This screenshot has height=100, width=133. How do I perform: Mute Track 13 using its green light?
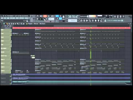10,76
